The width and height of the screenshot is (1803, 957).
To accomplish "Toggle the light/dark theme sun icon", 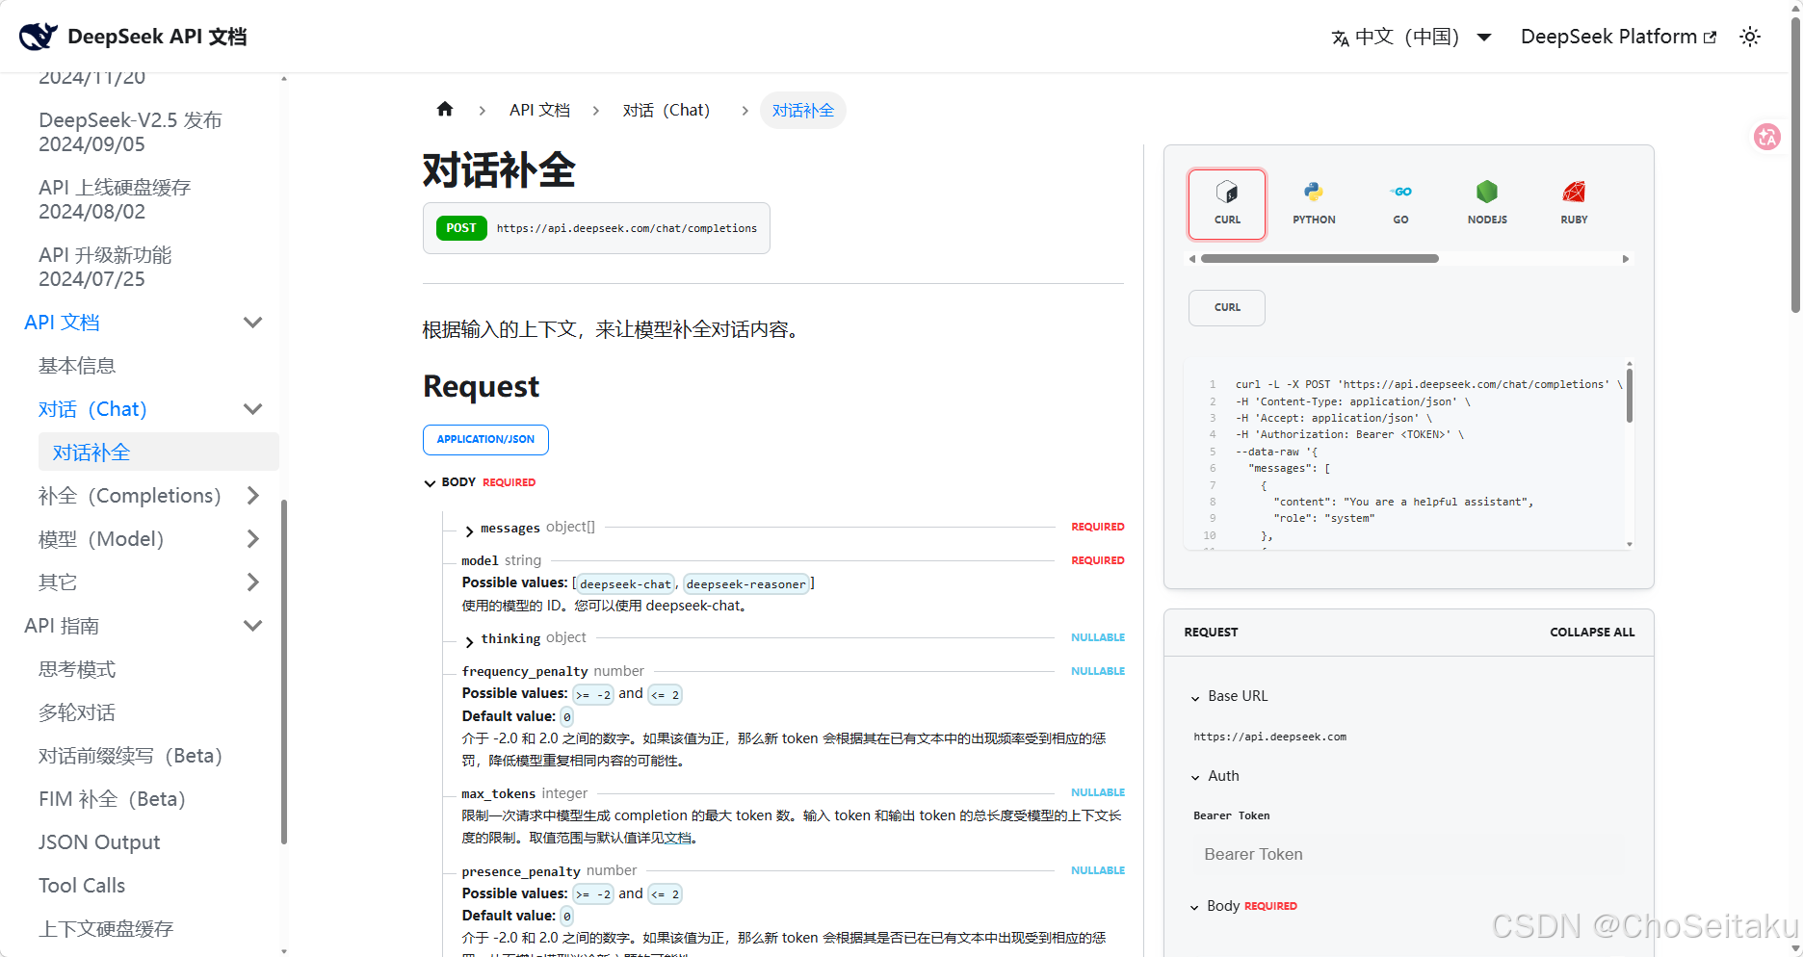I will [1750, 37].
